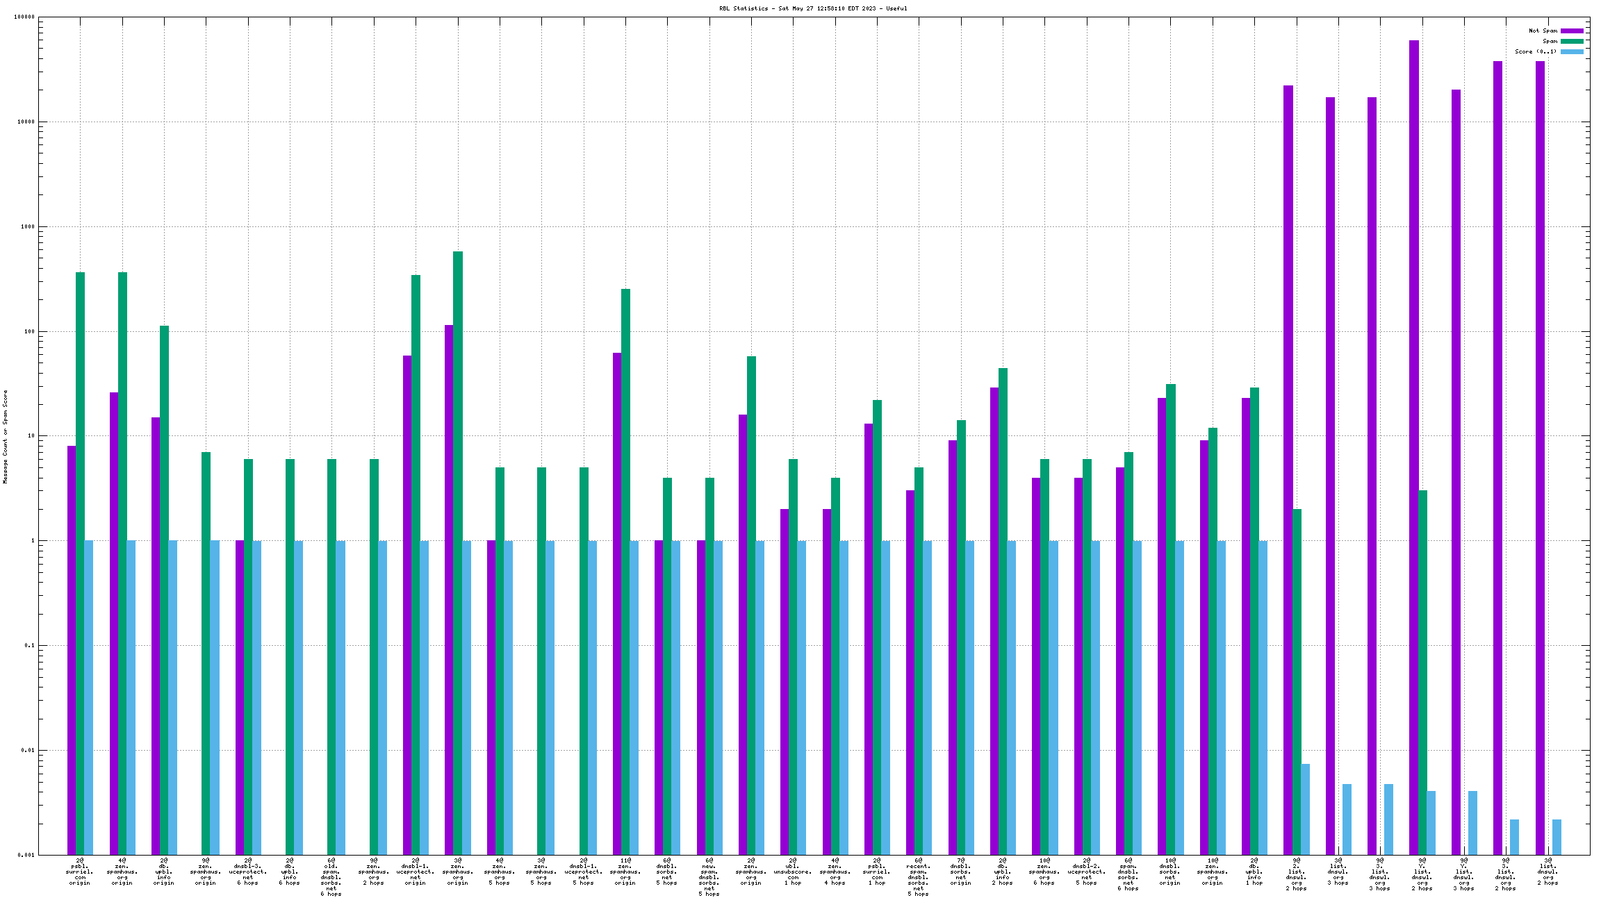Image resolution: width=1601 pixels, height=900 pixels.
Task: Click the 0.001 y-axis tick label
Action: [26, 855]
